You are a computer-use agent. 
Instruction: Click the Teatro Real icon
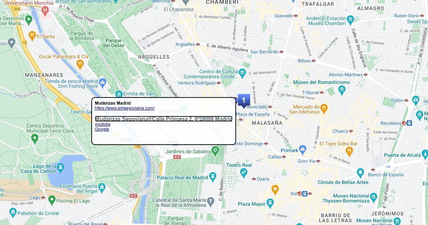point(244,172)
